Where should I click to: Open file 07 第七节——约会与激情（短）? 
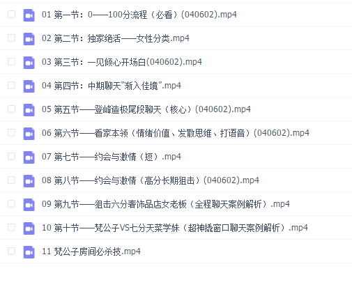tap(112, 157)
